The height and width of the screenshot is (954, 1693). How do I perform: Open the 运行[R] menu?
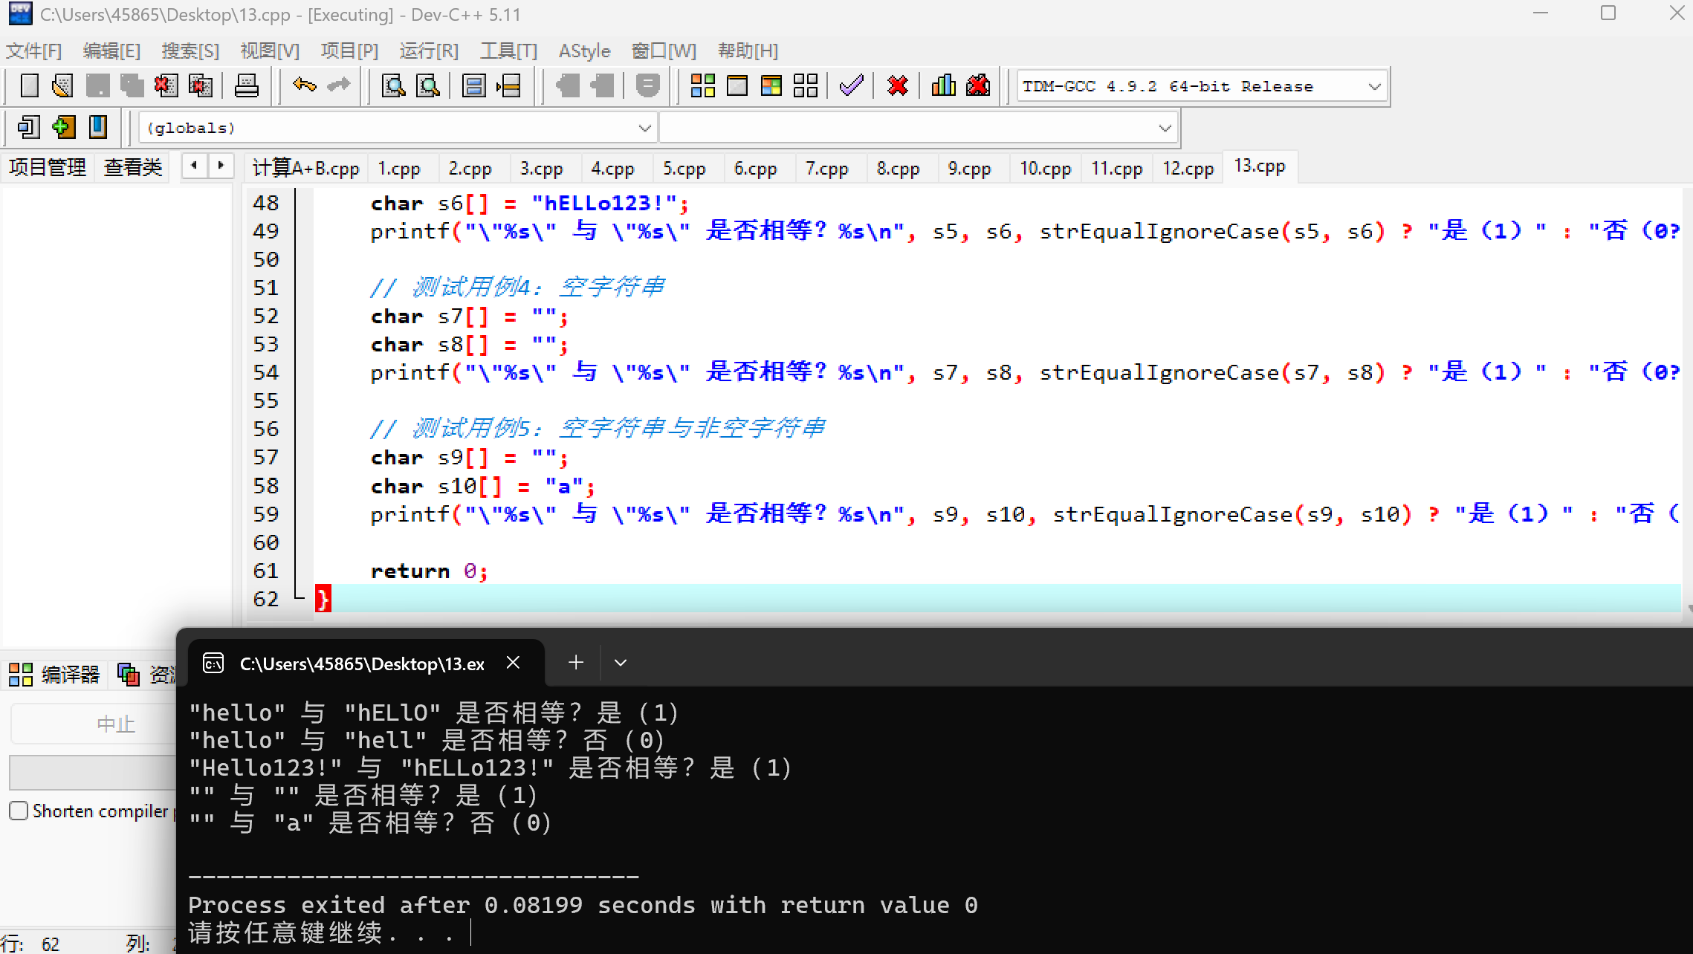pos(428,51)
